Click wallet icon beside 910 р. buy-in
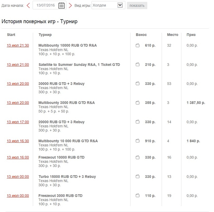This screenshot has height=212, width=214. [138, 141]
